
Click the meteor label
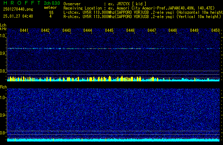[x=50, y=7]
